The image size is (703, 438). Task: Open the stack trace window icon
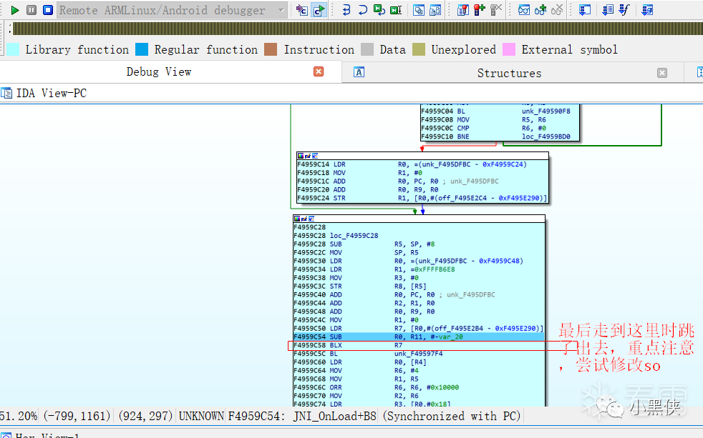[x=585, y=10]
